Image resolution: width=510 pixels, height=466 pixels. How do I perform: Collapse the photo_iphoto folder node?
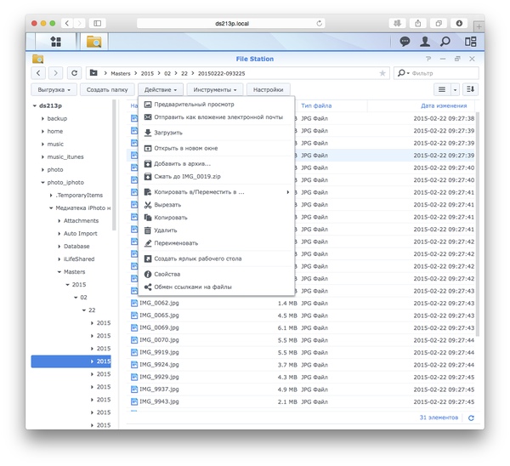[x=42, y=183]
